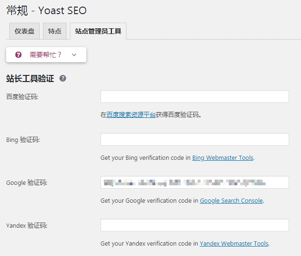Viewport: 301px width, 256px height.
Task: Click the purple question mark help icon
Action: pyautogui.click(x=18, y=55)
